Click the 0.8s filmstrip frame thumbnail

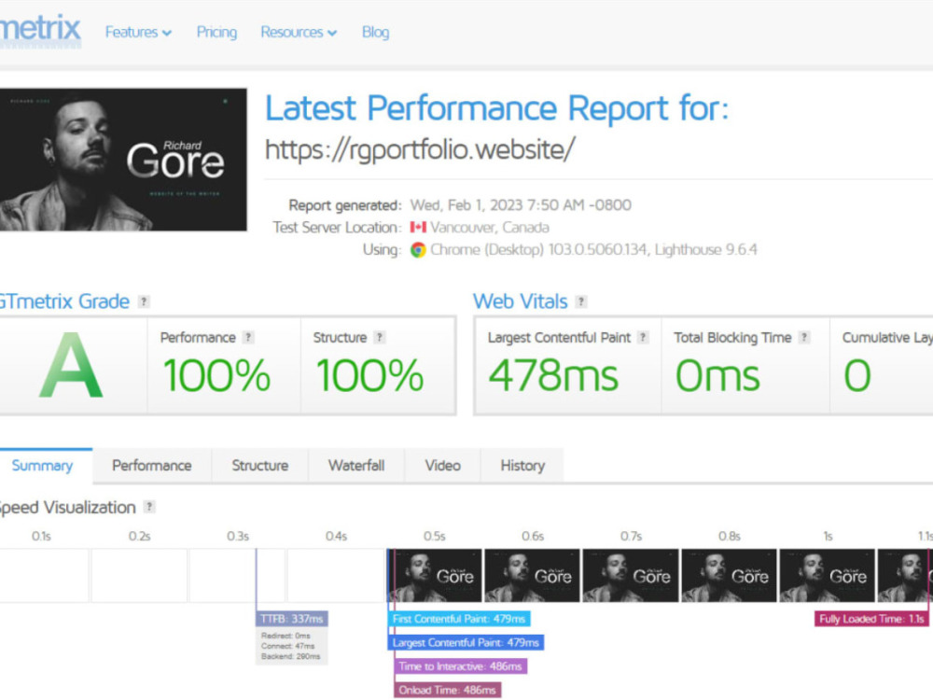coord(729,576)
